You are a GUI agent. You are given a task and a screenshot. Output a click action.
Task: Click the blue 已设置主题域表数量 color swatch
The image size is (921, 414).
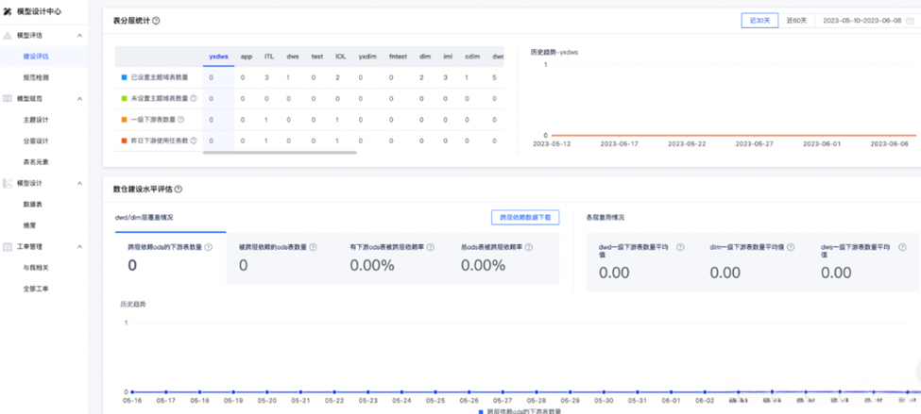[x=124, y=77]
